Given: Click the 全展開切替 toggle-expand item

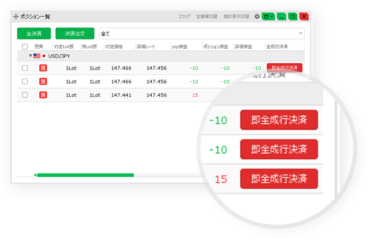Looking at the screenshot, I should (x=207, y=17).
